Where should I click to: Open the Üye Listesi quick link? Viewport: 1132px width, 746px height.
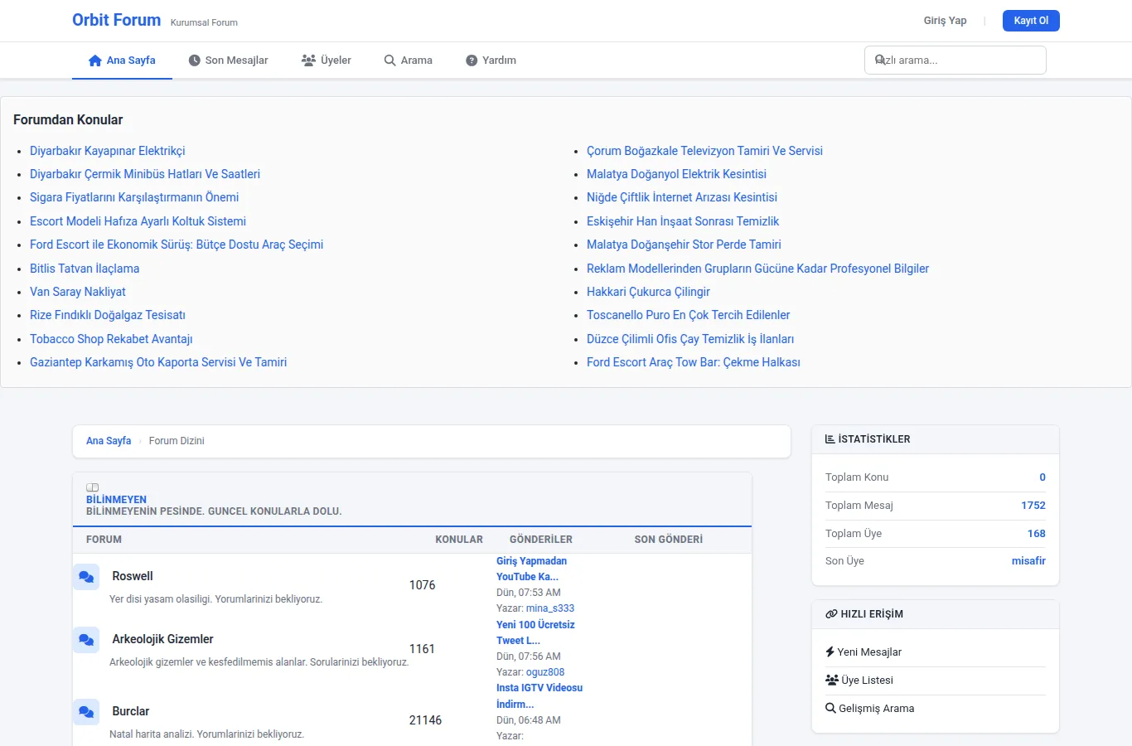859,681
